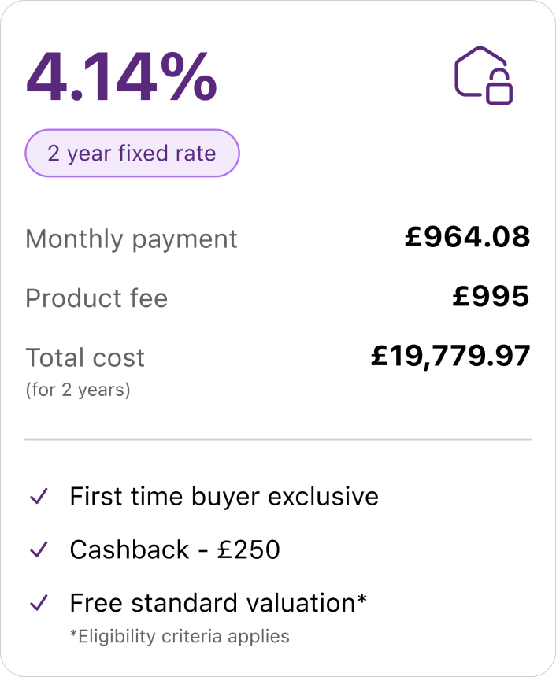The height and width of the screenshot is (677, 556).
Task: Click the Eligibility criteria applies footnote
Action: 180,636
